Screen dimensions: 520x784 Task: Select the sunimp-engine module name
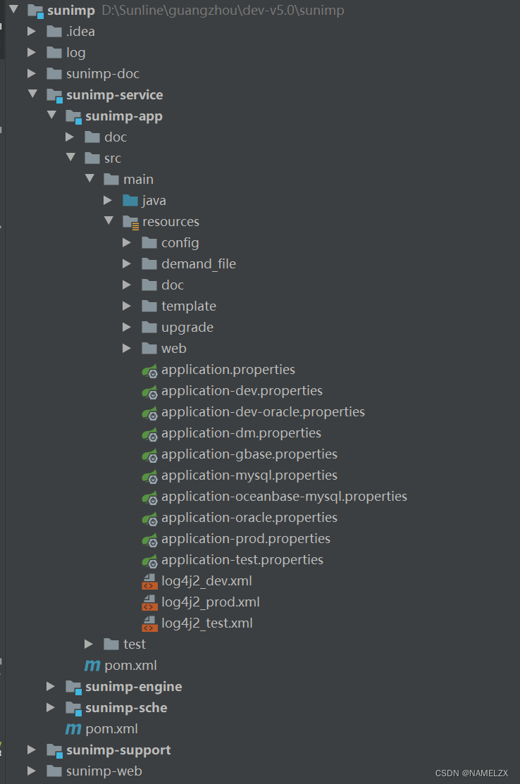(x=133, y=687)
